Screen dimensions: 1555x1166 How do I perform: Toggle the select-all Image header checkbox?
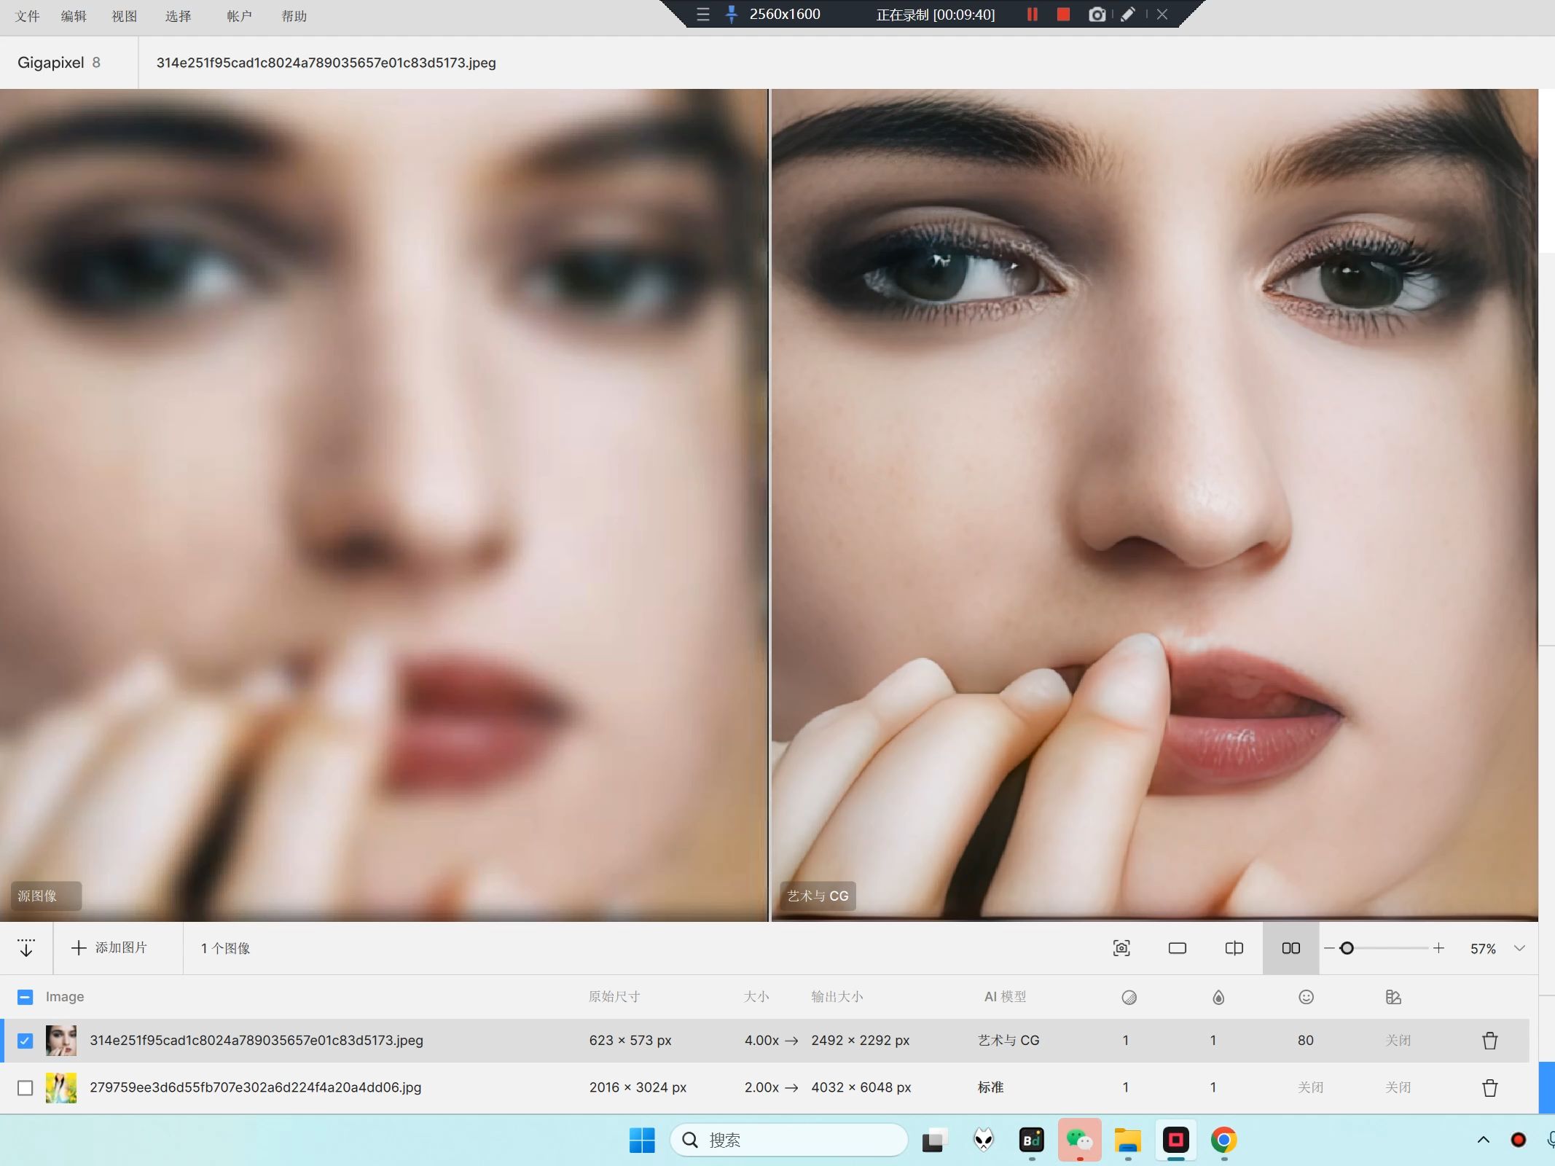coord(25,997)
